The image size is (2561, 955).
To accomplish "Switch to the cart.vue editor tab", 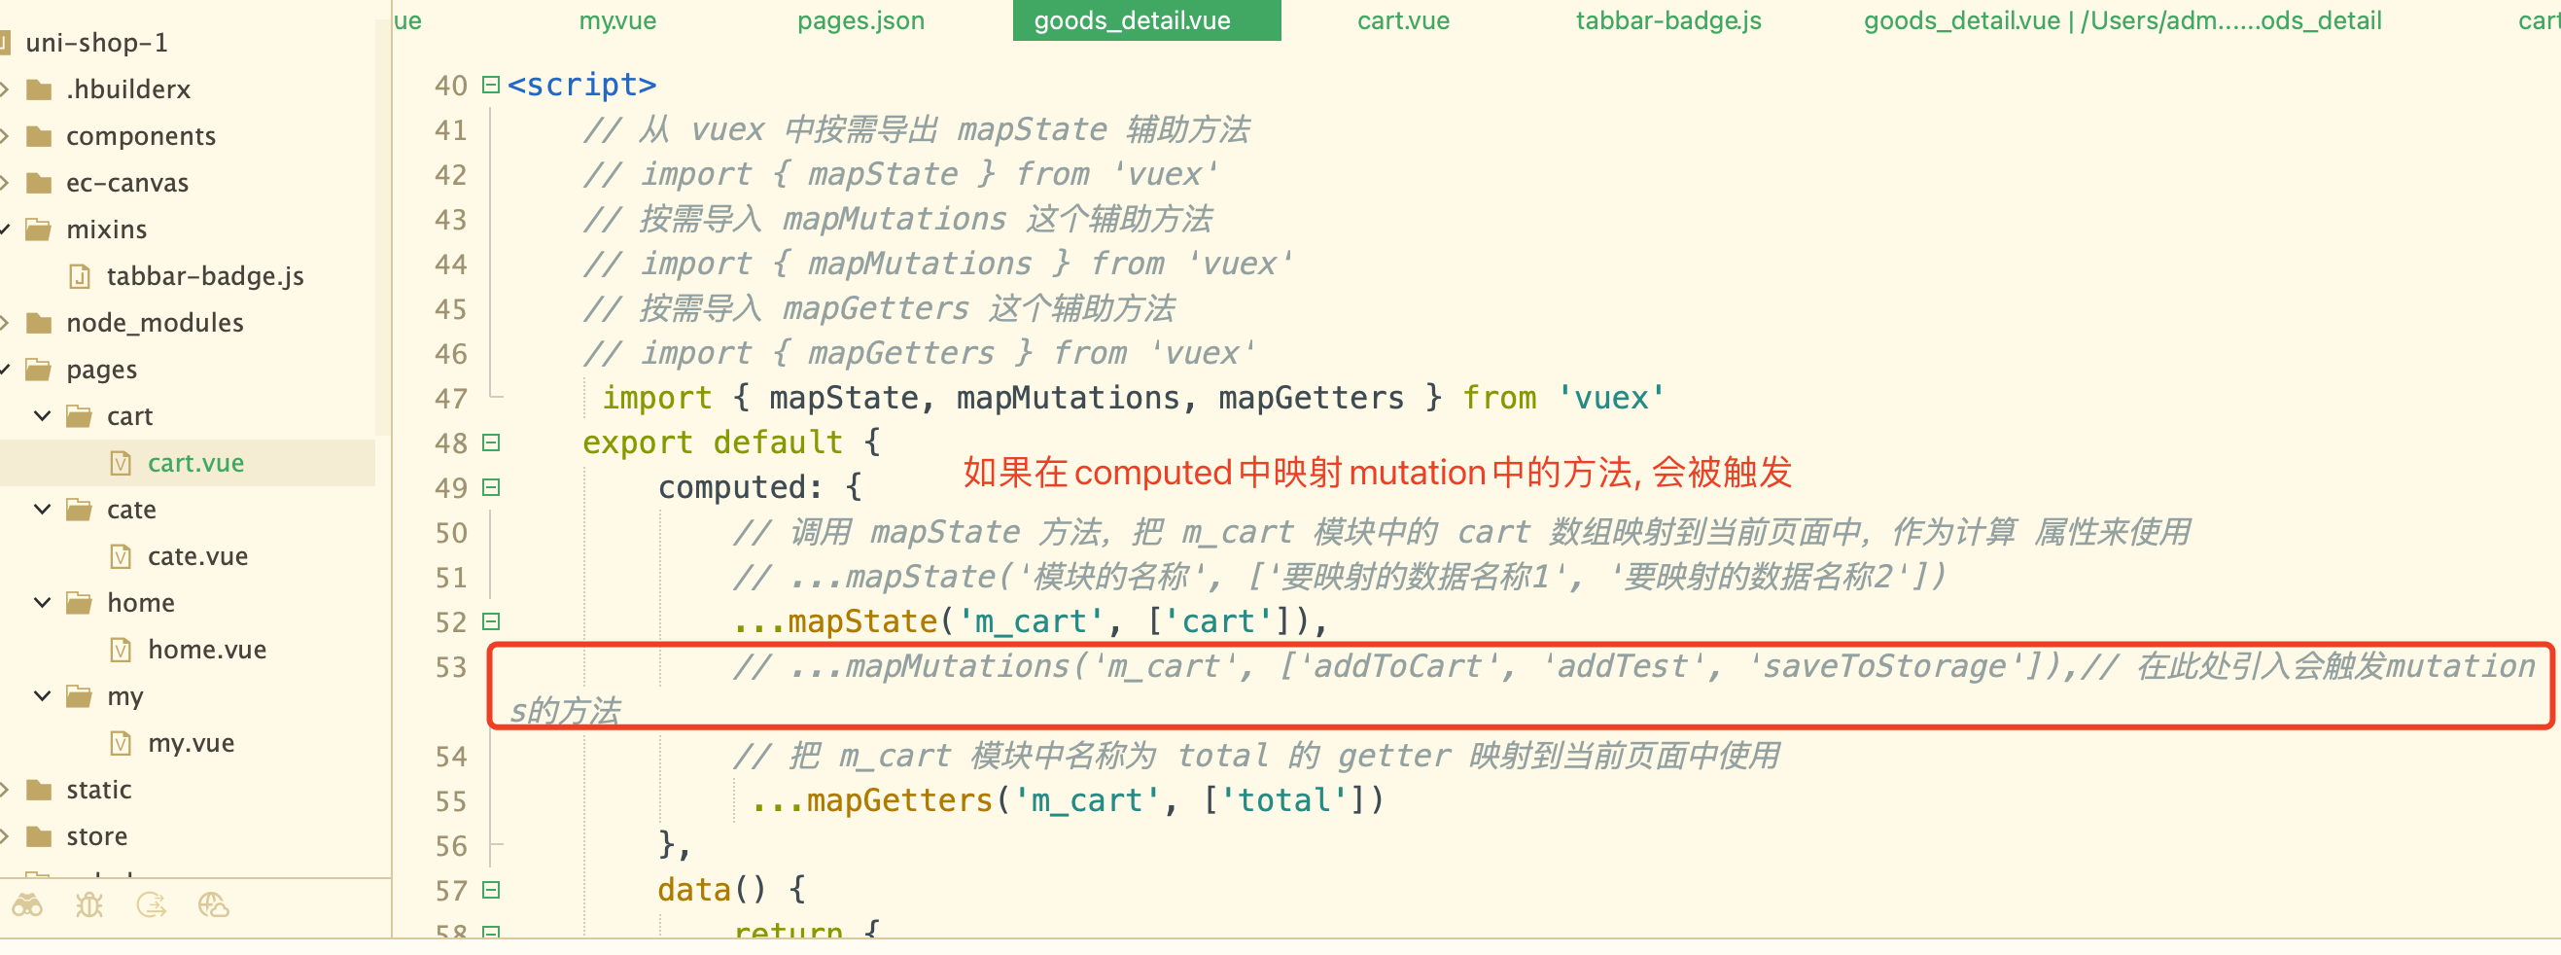I will [x=1403, y=20].
